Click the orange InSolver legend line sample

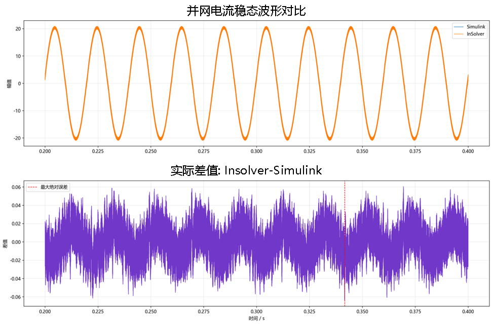click(x=459, y=34)
